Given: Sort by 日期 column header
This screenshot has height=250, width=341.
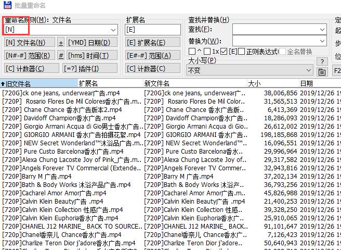Looking at the screenshot, I should click(320, 83).
